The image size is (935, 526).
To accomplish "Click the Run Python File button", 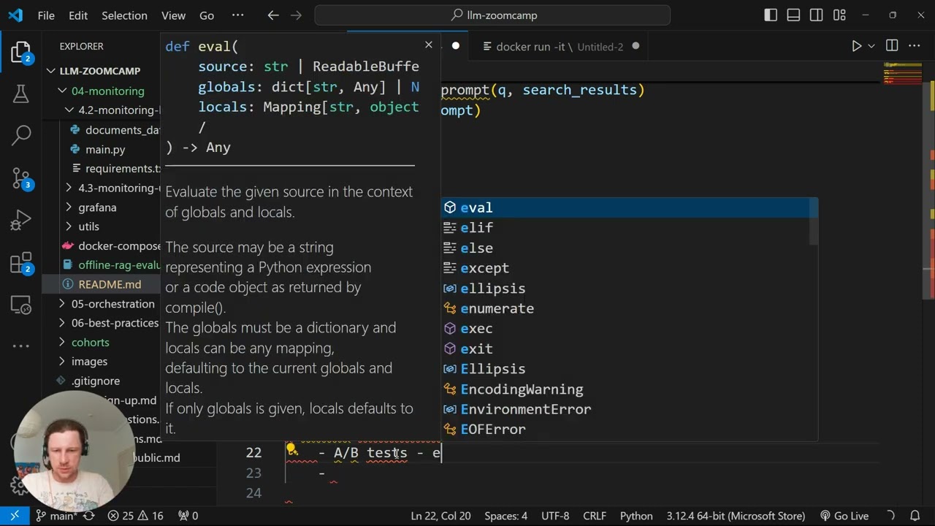I will tap(856, 46).
